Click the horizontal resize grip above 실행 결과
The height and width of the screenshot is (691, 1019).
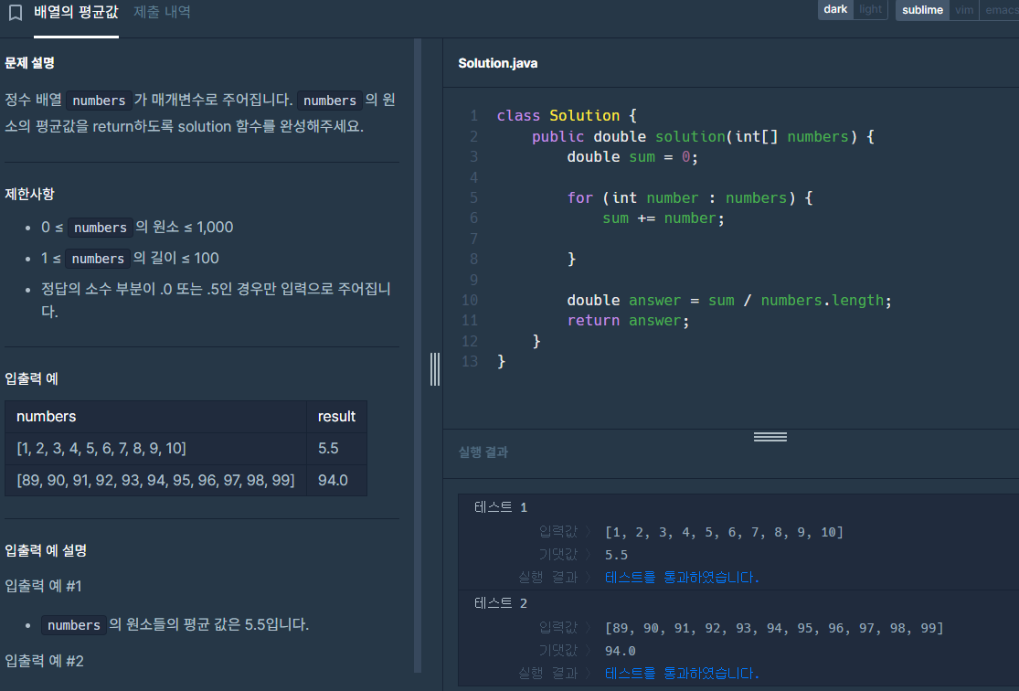(x=770, y=437)
